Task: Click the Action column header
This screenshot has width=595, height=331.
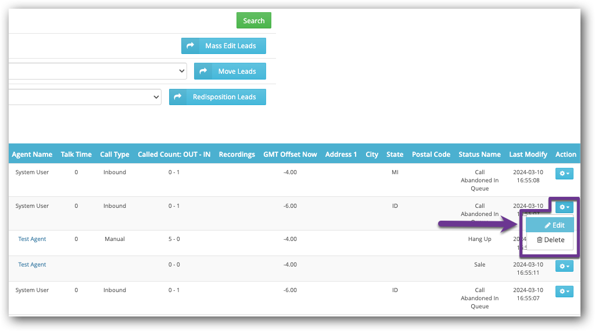Action: pyautogui.click(x=565, y=154)
